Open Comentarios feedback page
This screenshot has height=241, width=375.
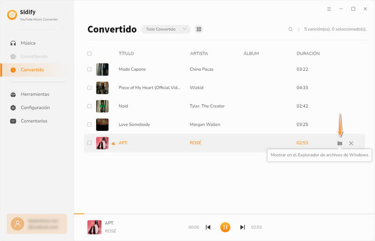[34, 121]
